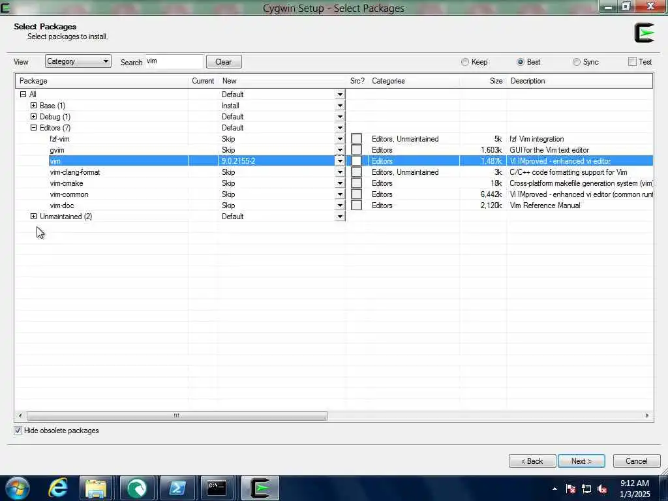Click the scroll right arrow
This screenshot has width=668, height=501.
[x=648, y=416]
